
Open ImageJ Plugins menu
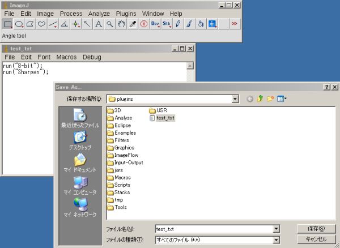coord(126,14)
